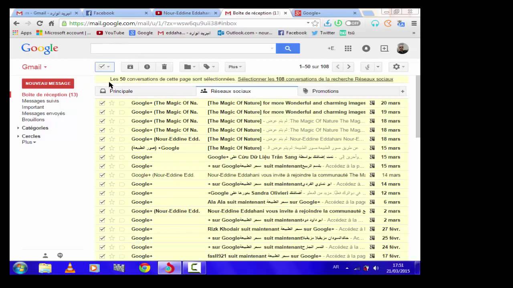The width and height of the screenshot is (513, 288).
Task: Open the Hangouts contacts person icon
Action: (x=45, y=255)
